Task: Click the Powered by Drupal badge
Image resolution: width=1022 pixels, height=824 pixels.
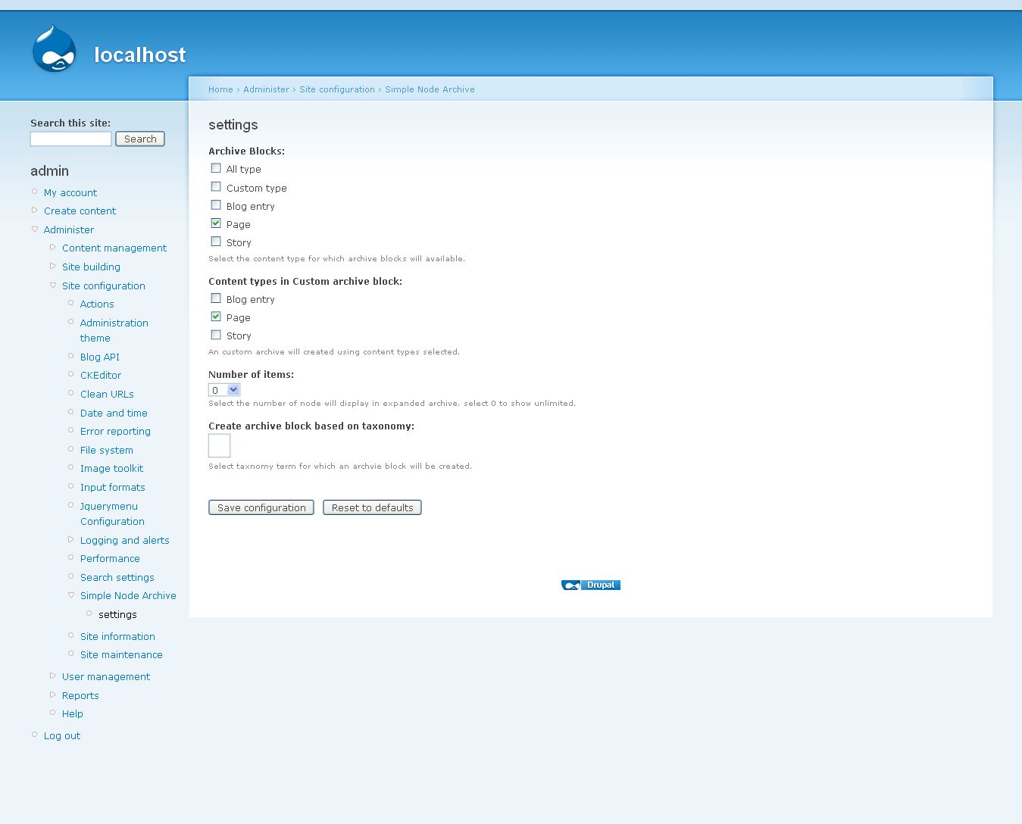Action: (590, 585)
